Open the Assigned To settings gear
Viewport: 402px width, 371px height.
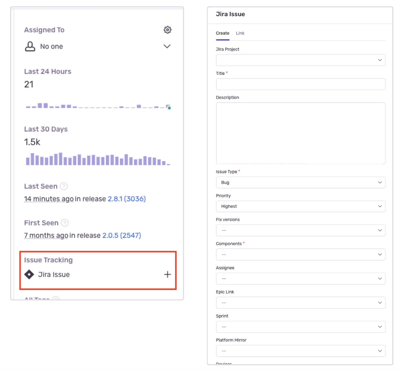[x=167, y=30]
